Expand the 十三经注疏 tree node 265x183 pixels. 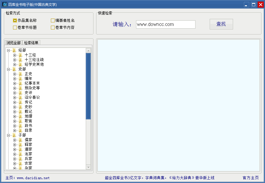coord(14,60)
